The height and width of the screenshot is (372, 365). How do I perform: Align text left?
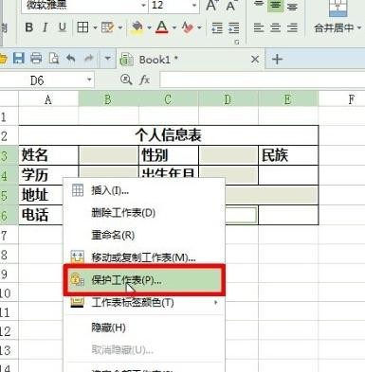point(259,28)
